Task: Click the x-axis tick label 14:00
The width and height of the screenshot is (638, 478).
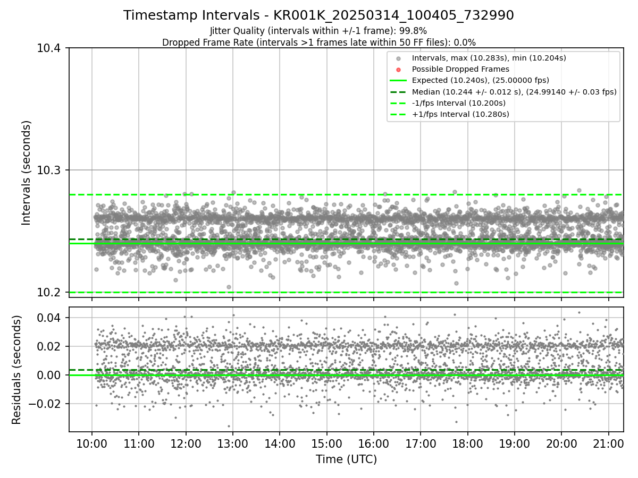Action: click(280, 443)
